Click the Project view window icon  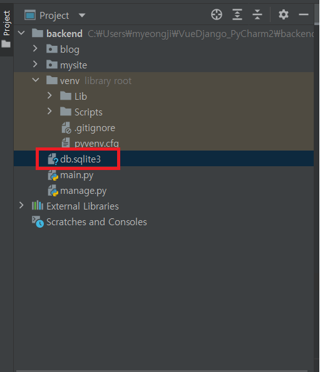[x=30, y=16]
